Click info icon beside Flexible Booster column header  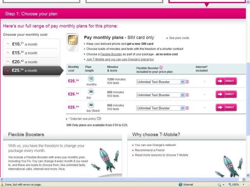pyautogui.click(x=162, y=67)
